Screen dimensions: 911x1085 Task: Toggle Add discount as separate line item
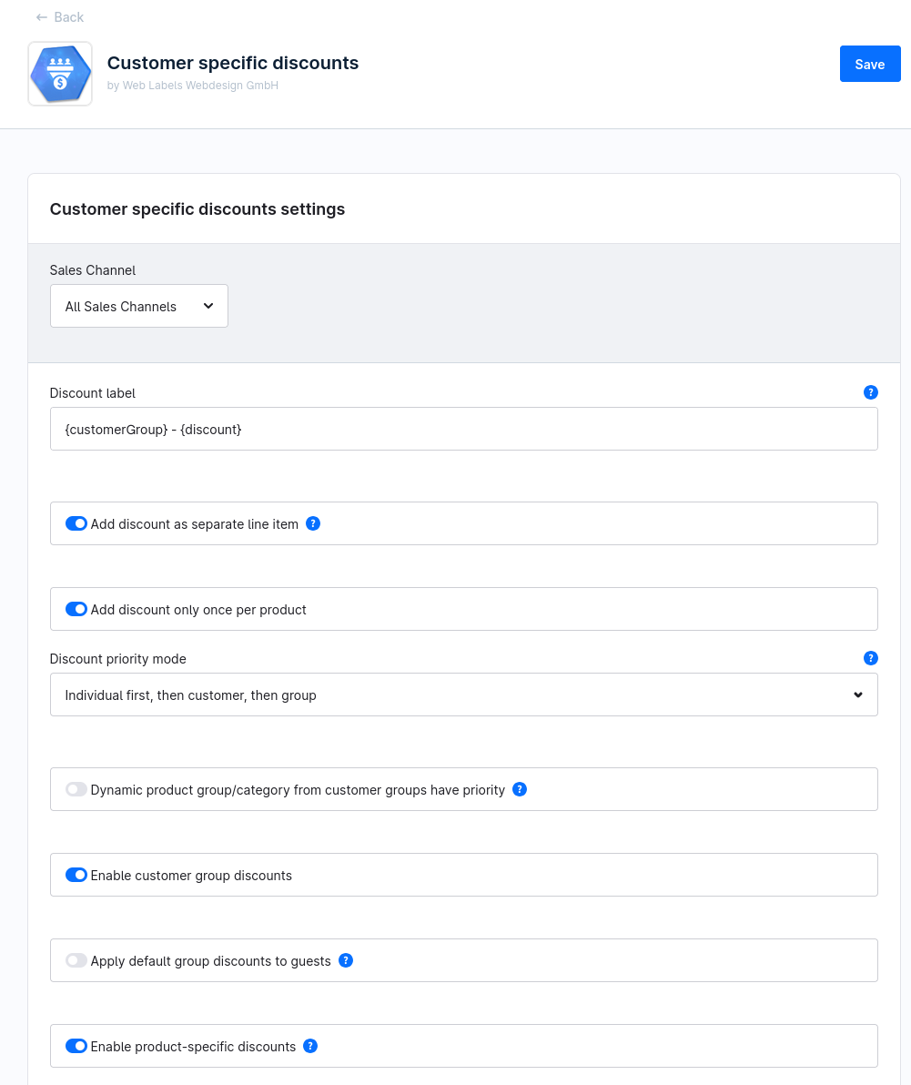coord(76,523)
